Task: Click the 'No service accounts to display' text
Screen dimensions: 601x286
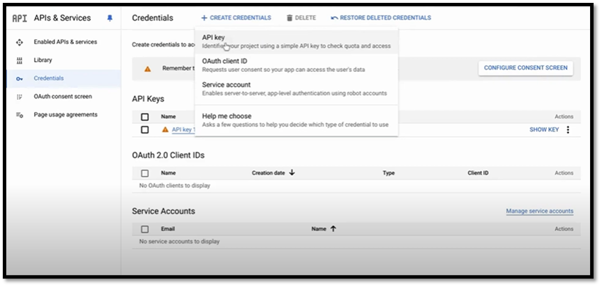Action: [179, 242]
